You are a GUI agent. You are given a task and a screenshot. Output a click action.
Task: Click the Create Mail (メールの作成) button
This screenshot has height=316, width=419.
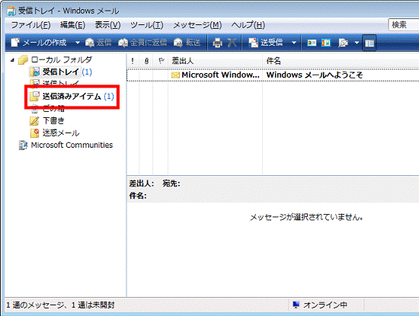point(39,43)
